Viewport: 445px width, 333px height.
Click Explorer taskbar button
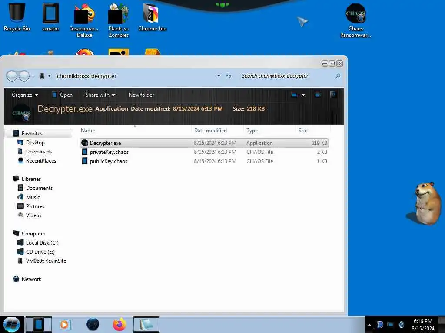click(39, 324)
